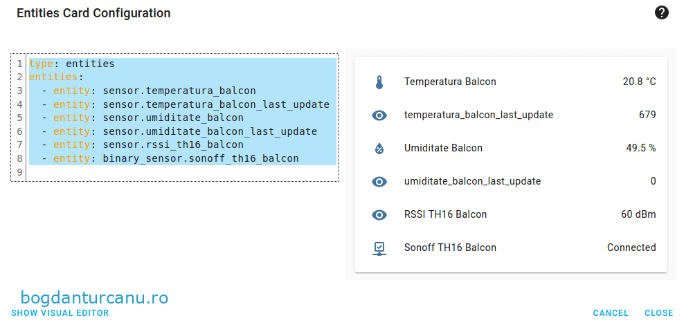This screenshot has width=684, height=327.
Task: Open the bogdanturcanu.ro link
Action: (94, 298)
